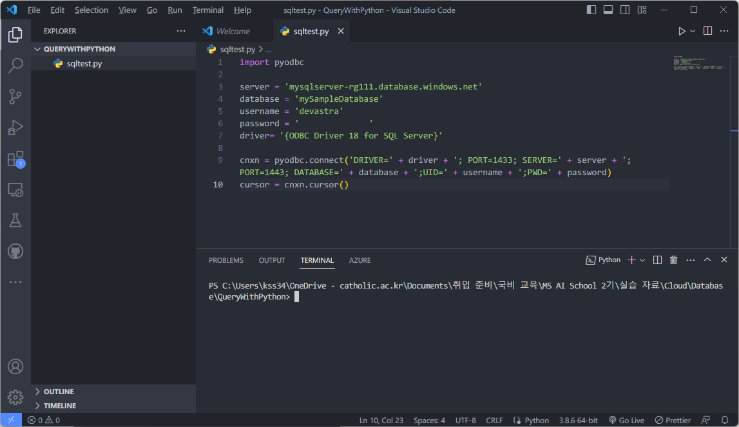The width and height of the screenshot is (739, 427).
Task: Open notifications bell in status bar
Action: pyautogui.click(x=725, y=420)
